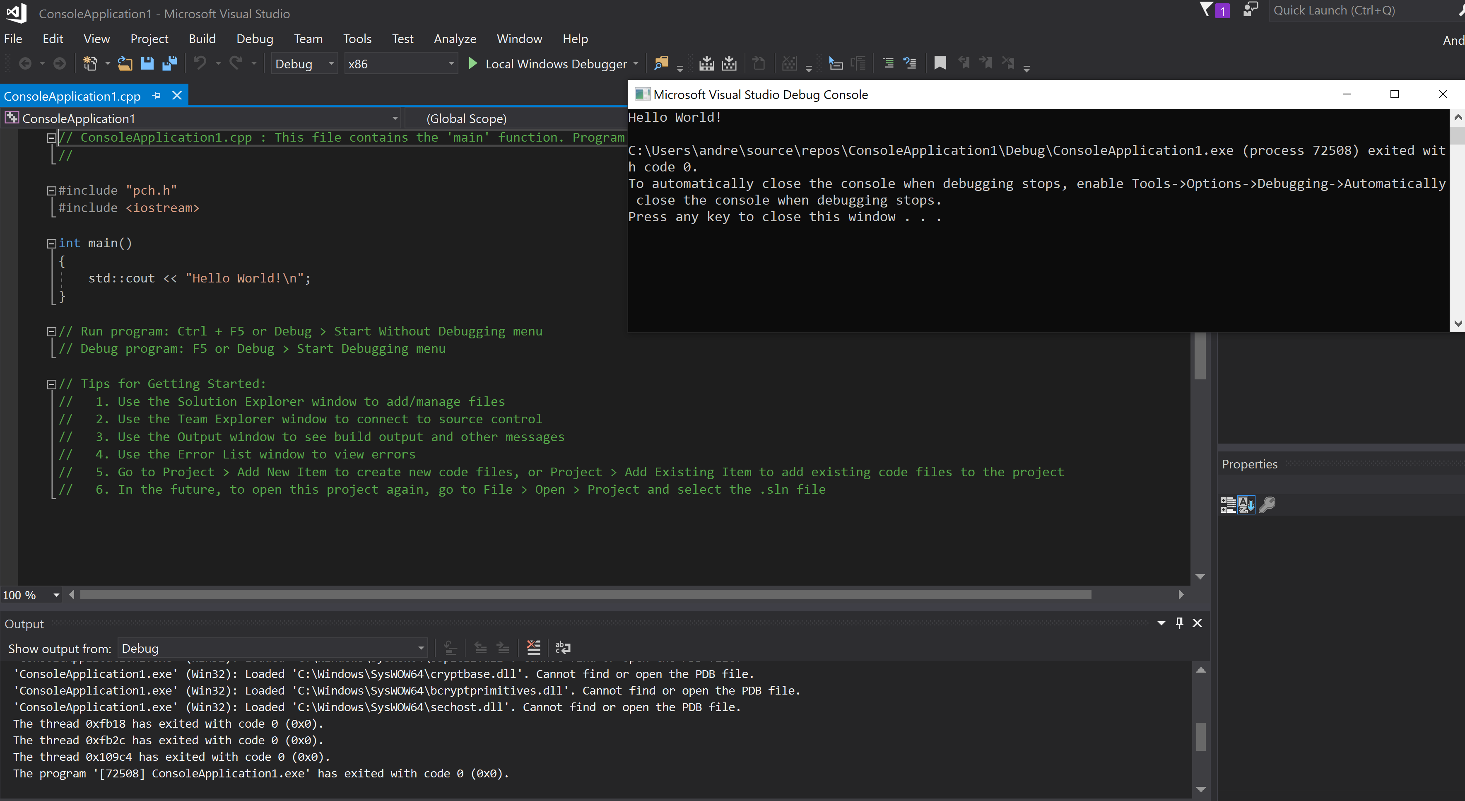Close the ConsoleApplication1.cpp tab
Screen dimensions: 1465x801
[177, 96]
